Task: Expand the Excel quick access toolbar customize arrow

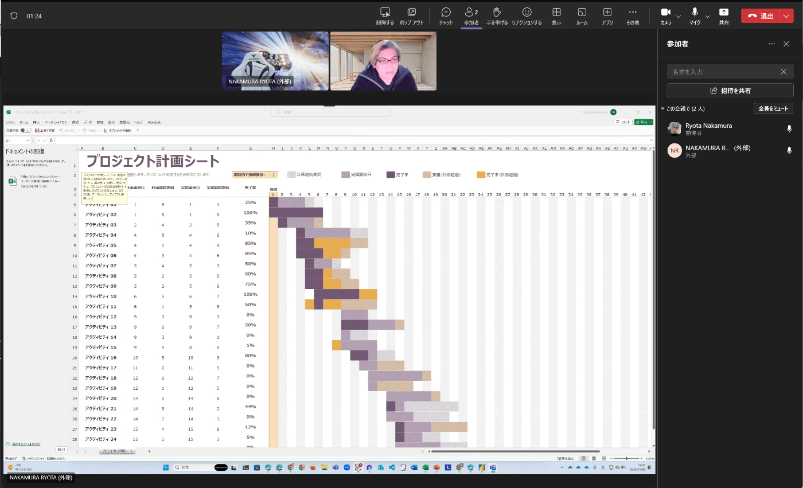Action: (138, 130)
